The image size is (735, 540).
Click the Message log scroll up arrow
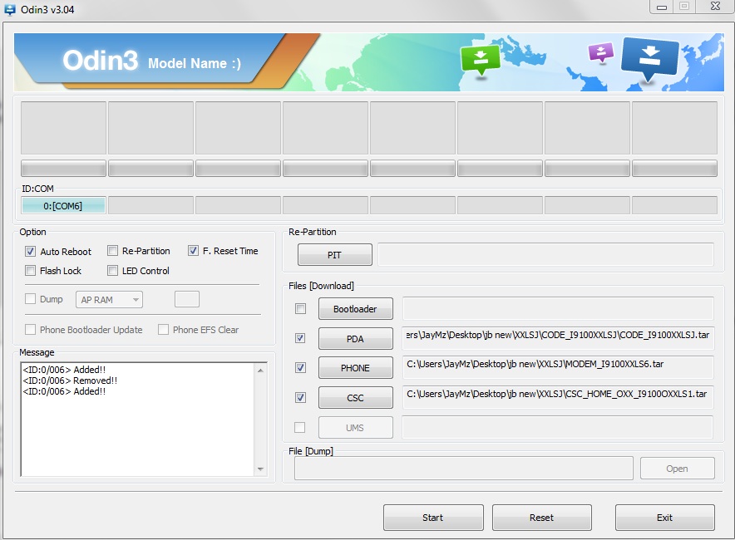pos(260,371)
